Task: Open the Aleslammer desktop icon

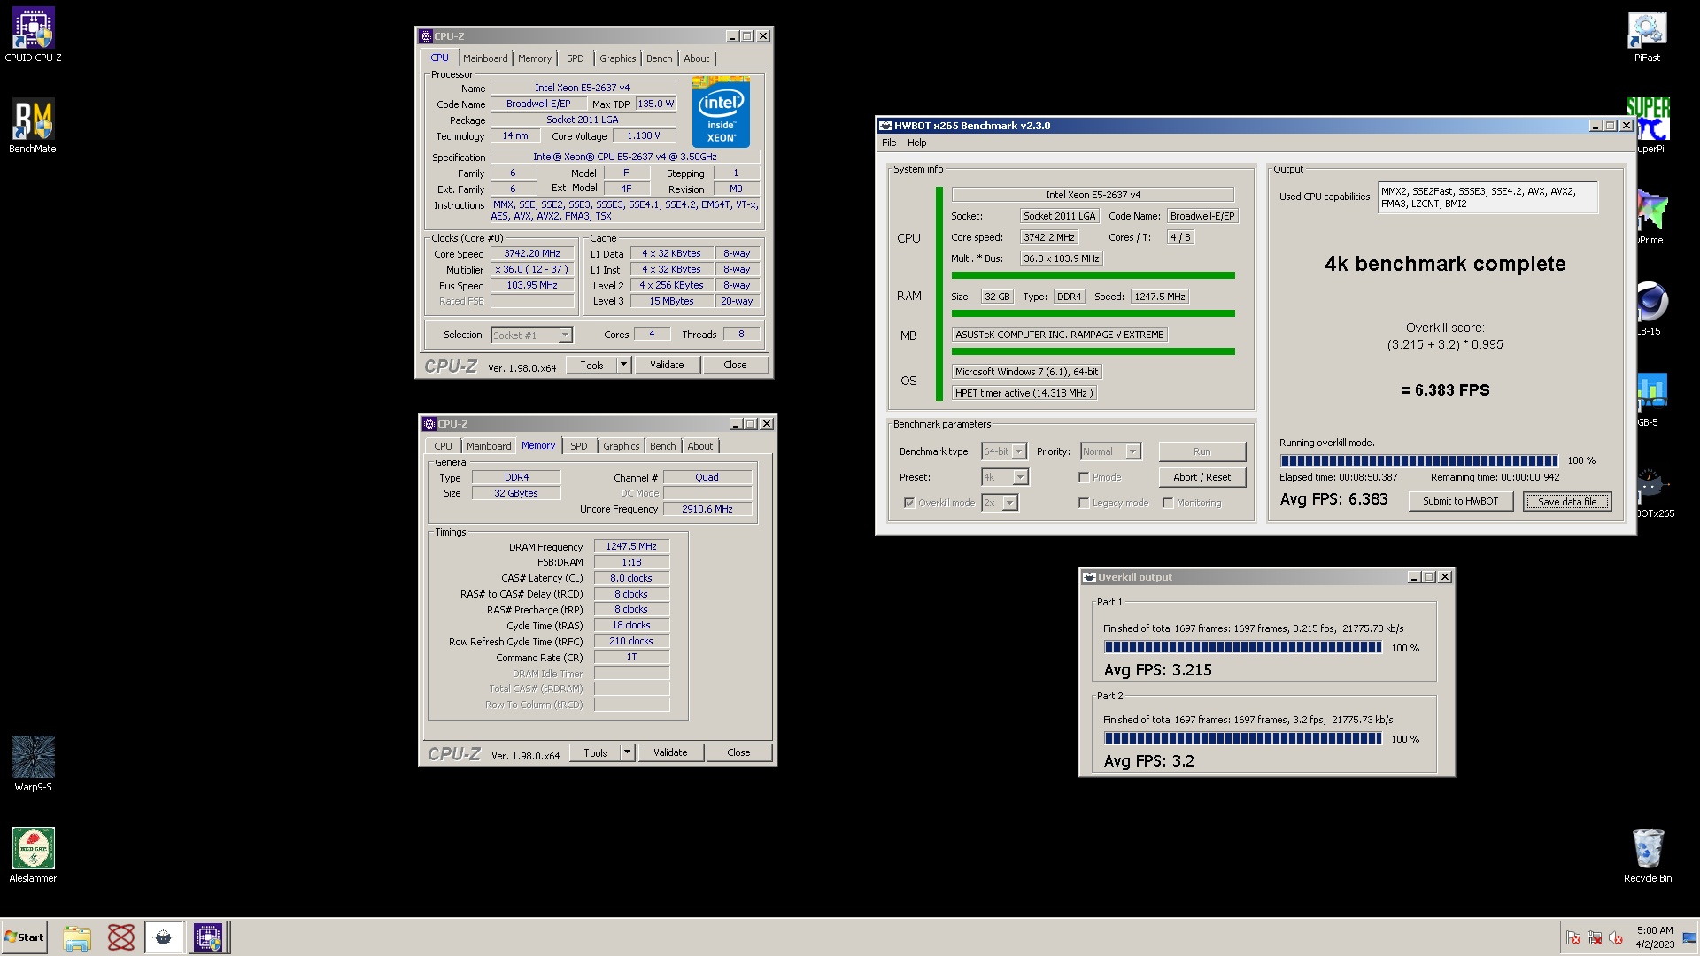Action: pos(33,855)
